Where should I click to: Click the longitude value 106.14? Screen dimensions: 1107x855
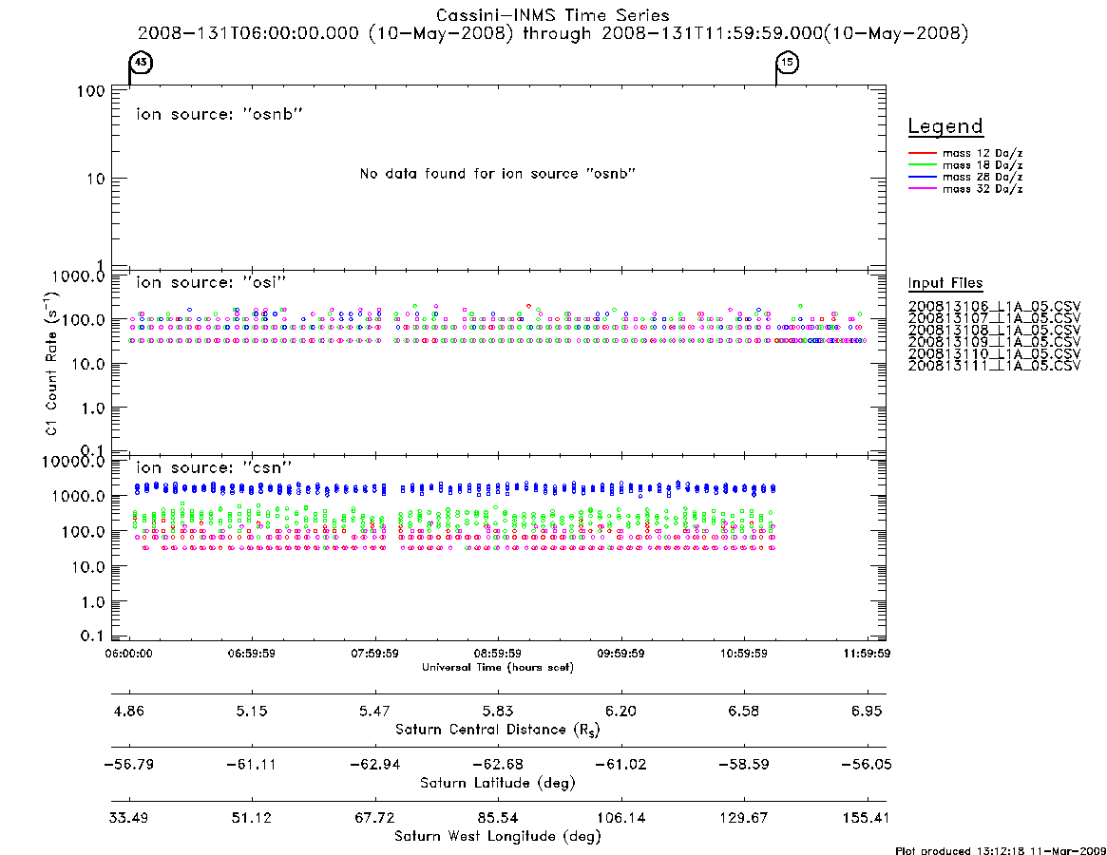click(620, 818)
